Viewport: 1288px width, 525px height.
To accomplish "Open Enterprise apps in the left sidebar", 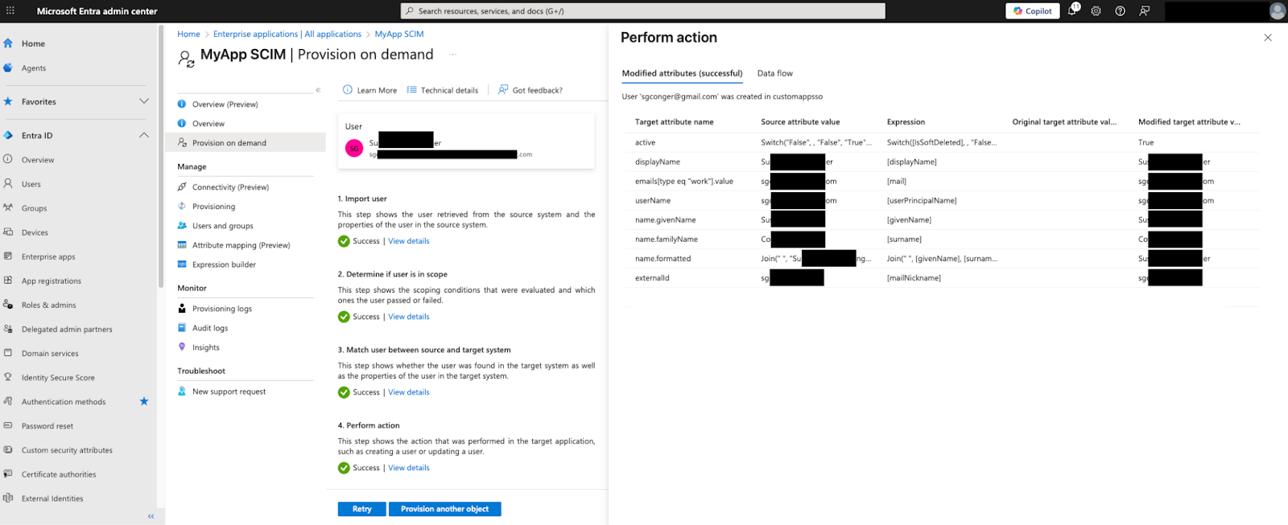I will click(48, 256).
